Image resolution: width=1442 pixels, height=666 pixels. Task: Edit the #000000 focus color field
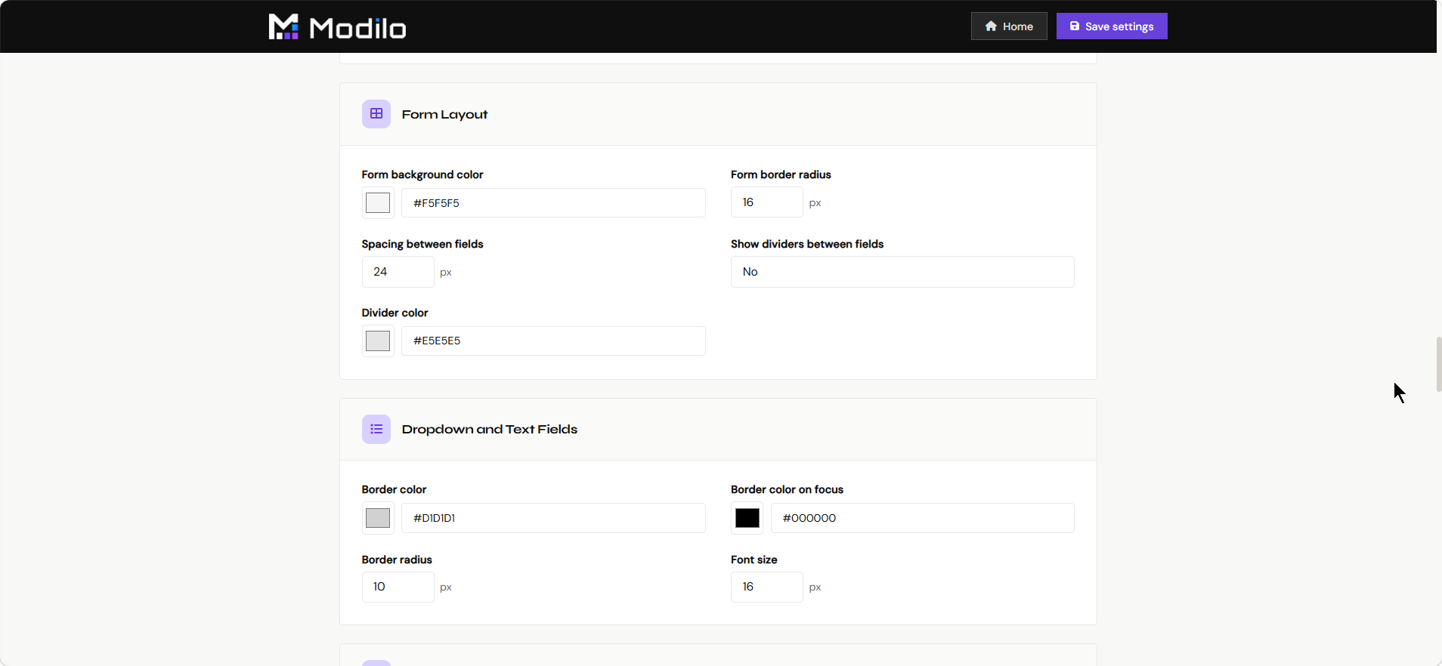(922, 518)
